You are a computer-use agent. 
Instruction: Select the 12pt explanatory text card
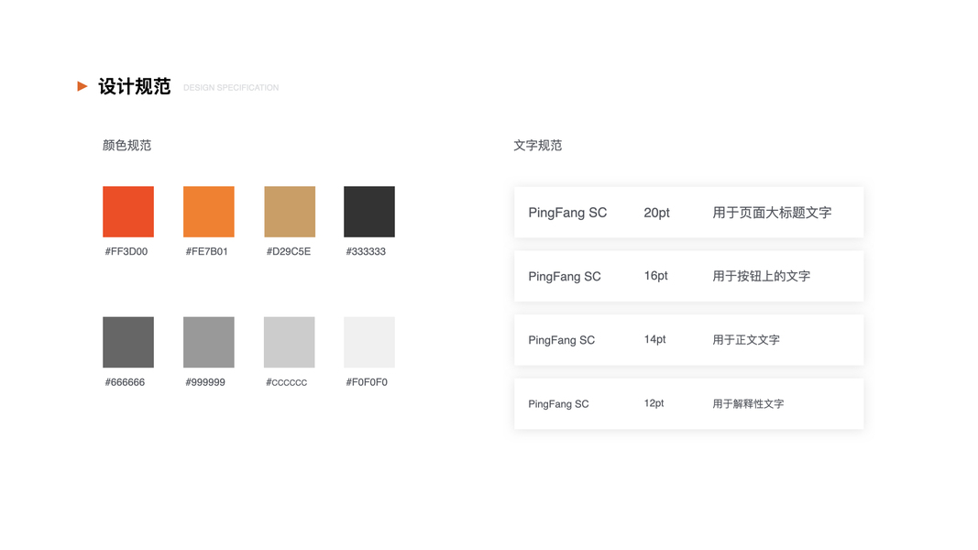[x=688, y=403]
